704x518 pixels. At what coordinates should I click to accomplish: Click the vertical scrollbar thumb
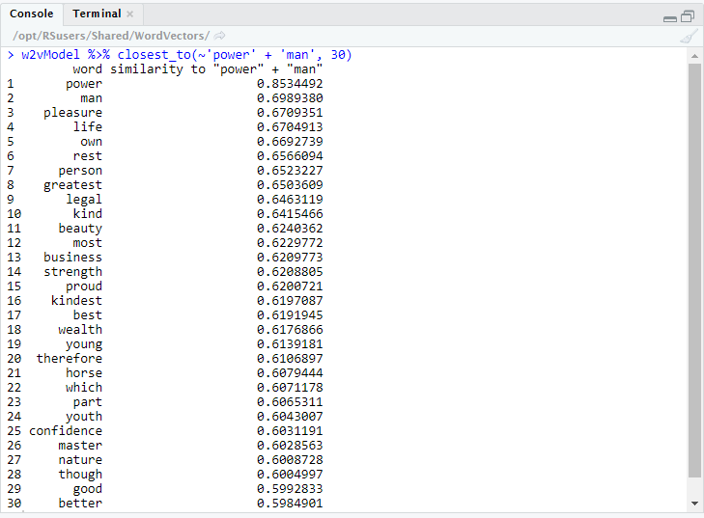pos(693,270)
